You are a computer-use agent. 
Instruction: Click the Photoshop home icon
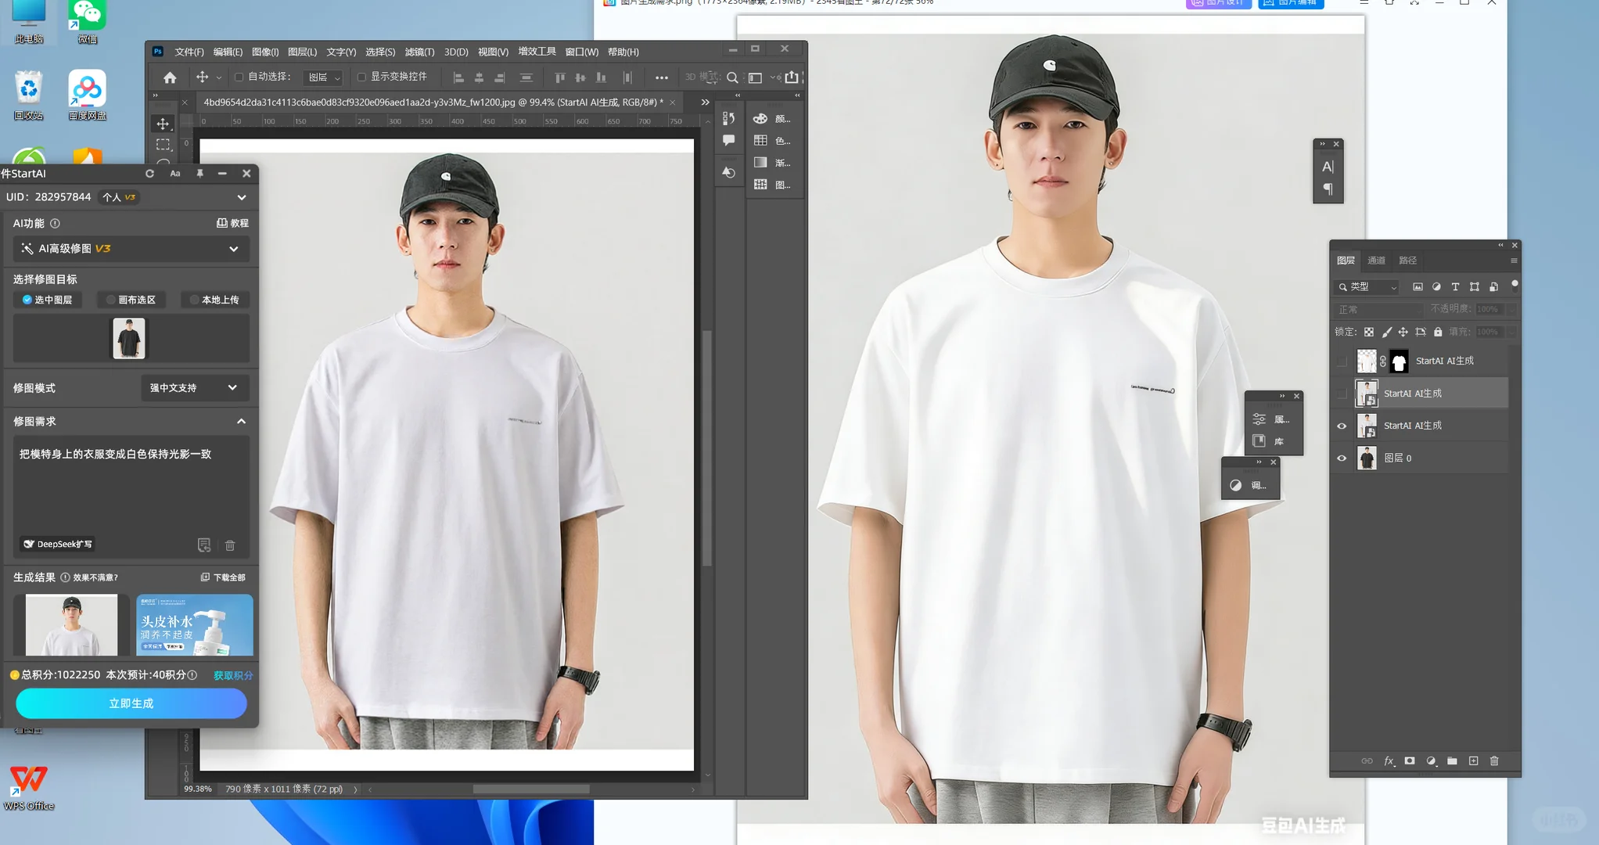[170, 77]
